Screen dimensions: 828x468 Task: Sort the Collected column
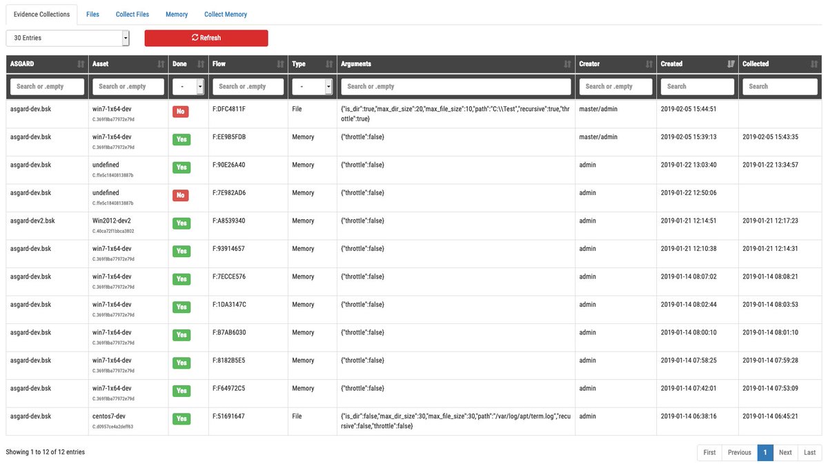click(813, 63)
